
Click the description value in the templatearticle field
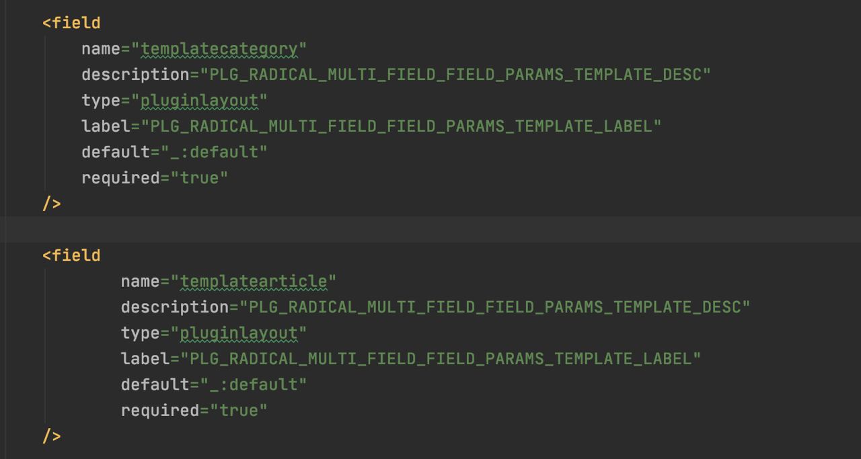(494, 307)
